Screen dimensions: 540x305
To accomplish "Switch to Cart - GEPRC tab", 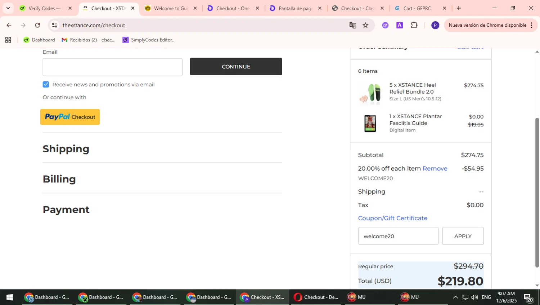I will tap(420, 8).
